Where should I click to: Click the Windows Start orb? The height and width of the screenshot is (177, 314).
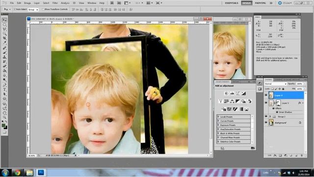(x=5, y=173)
